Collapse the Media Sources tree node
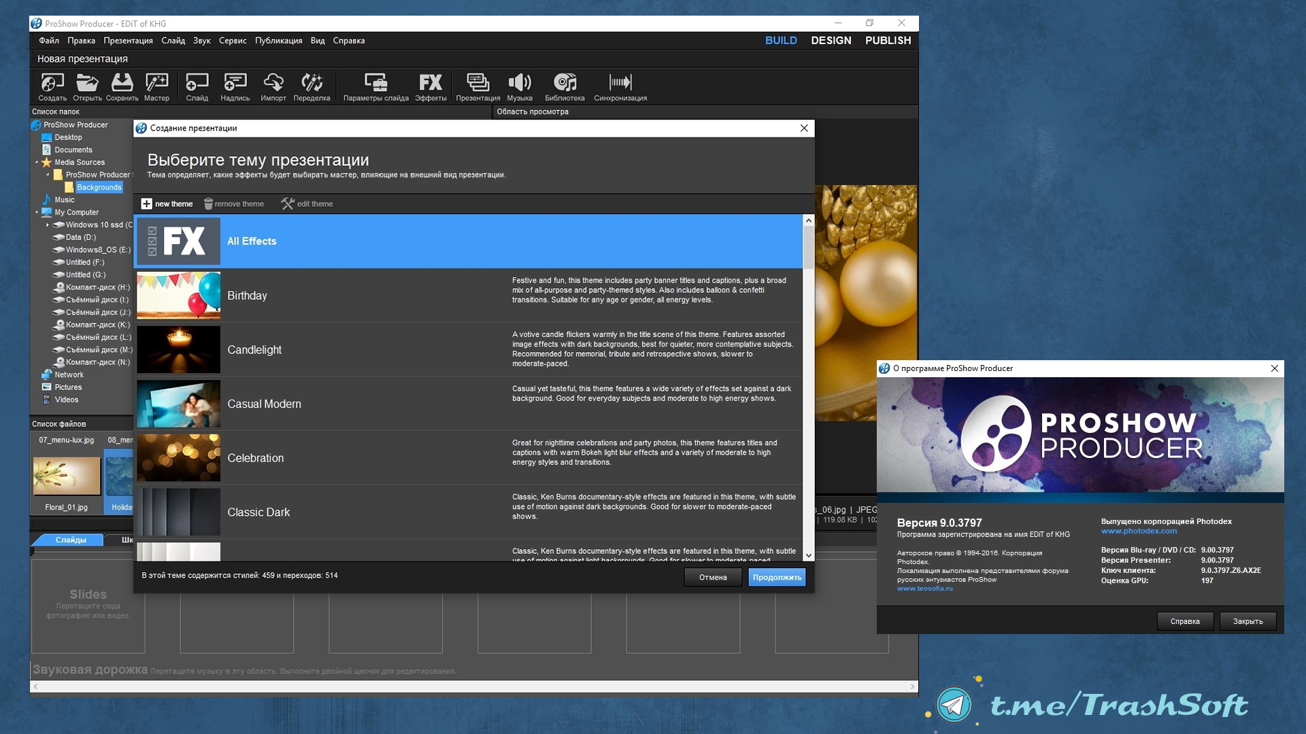 pyautogui.click(x=37, y=162)
